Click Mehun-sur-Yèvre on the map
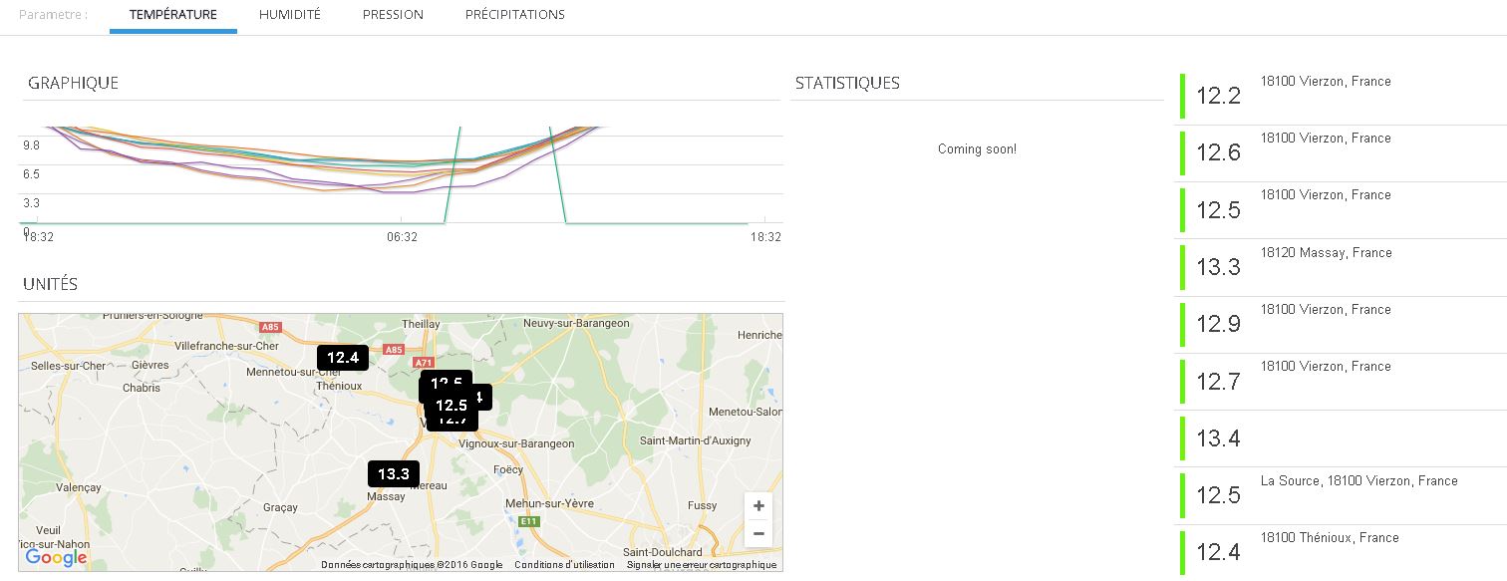Screen dimensions: 1507x581 [x=549, y=503]
